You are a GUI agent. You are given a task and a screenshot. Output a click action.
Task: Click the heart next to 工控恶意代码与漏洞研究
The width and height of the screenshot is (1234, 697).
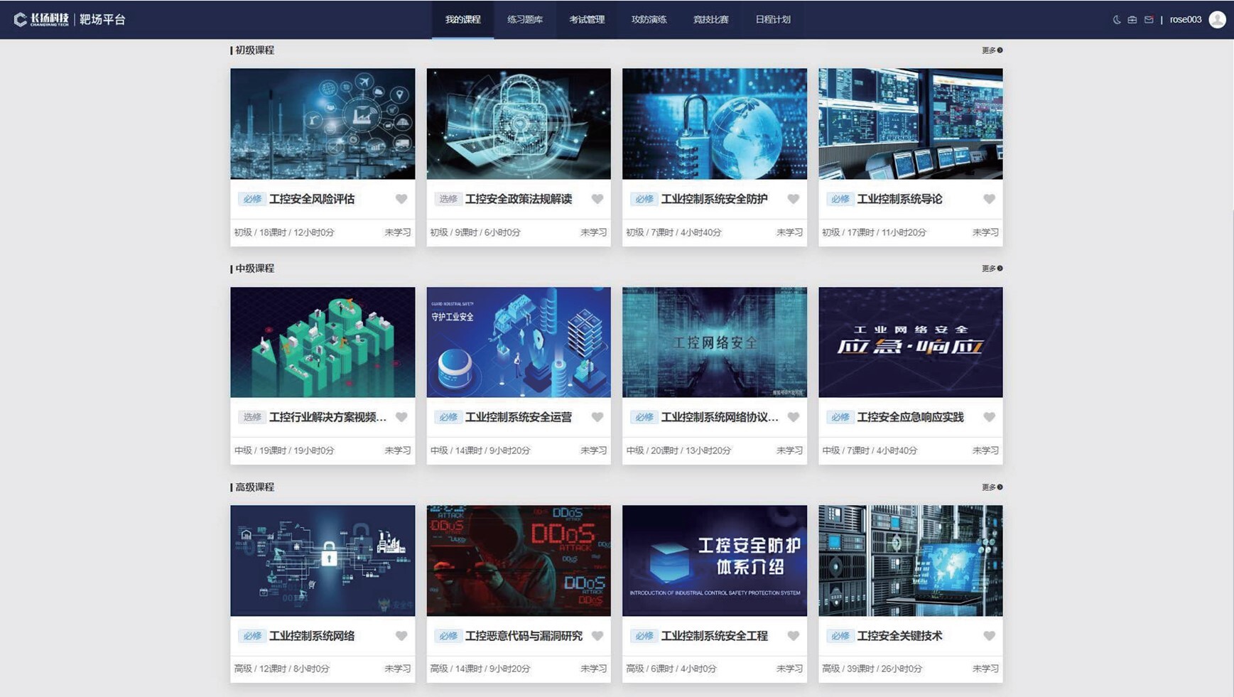point(597,636)
